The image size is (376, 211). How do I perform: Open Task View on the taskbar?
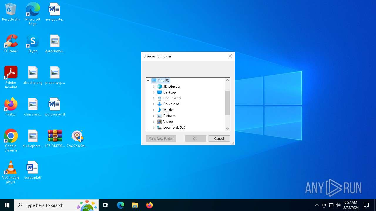tap(106, 205)
